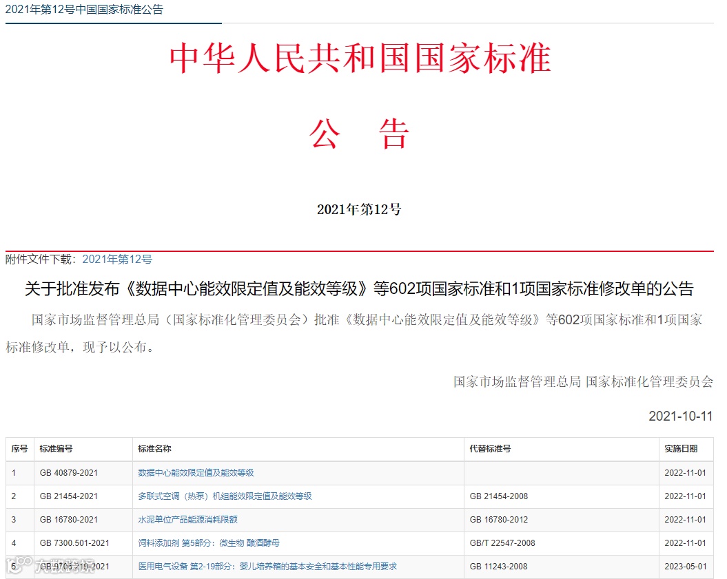Viewport: 727px width, 579px height.
Task: Click the red 公告 heading
Action: coord(359,134)
